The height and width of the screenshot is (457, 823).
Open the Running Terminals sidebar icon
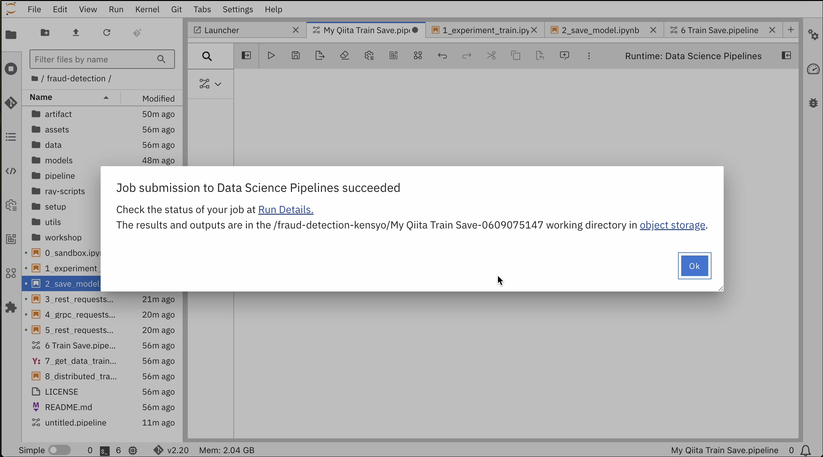coord(11,69)
